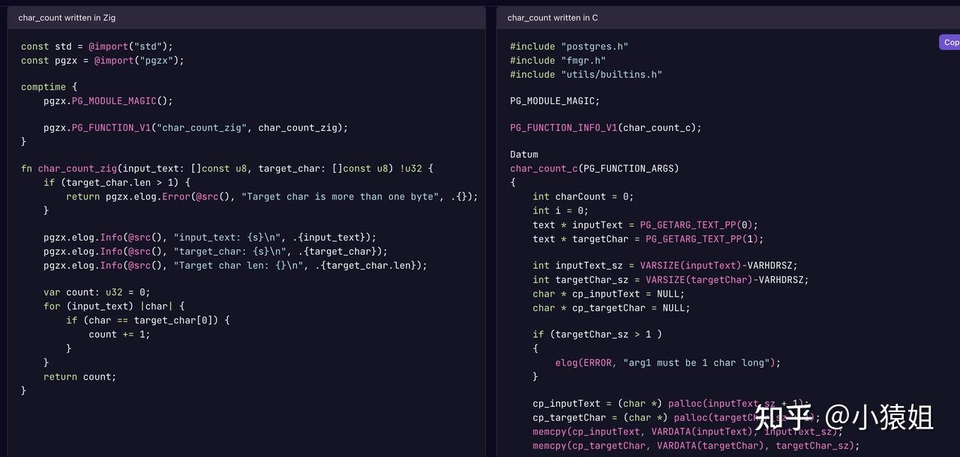Click the 'text * inputText = PG_GETARG_TEXT_PP(0);' line
The height and width of the screenshot is (457, 960).
click(x=646, y=225)
